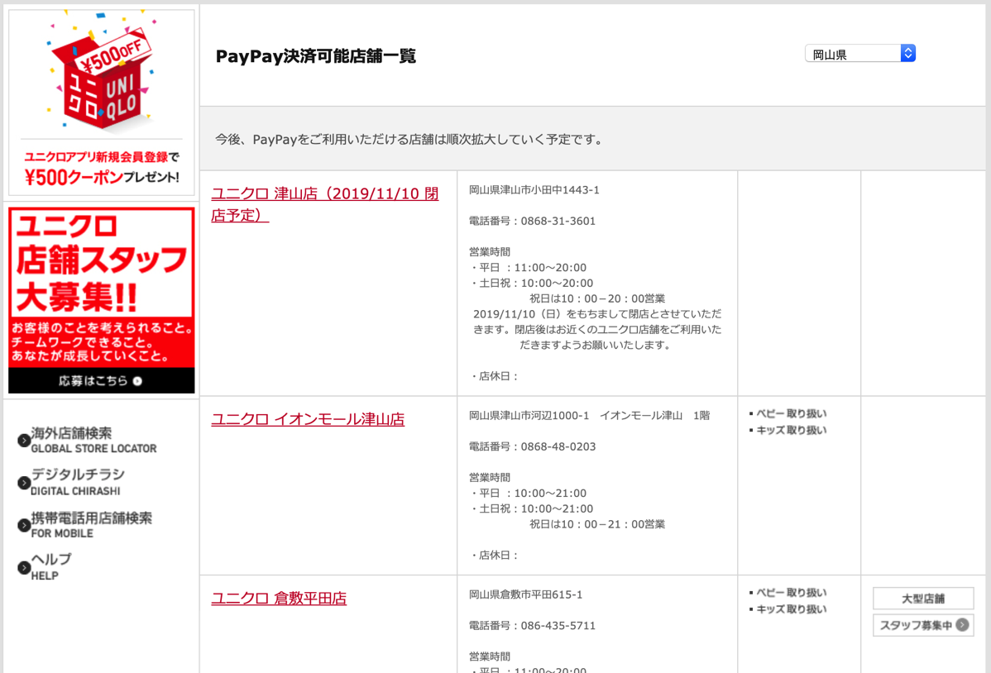Open the ユニクロ 倉敷平田店 store link
The height and width of the screenshot is (673, 991).
(x=279, y=598)
